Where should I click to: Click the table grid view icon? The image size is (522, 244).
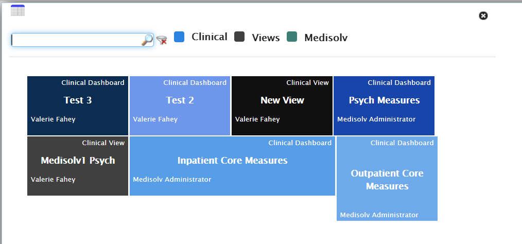(18, 10)
